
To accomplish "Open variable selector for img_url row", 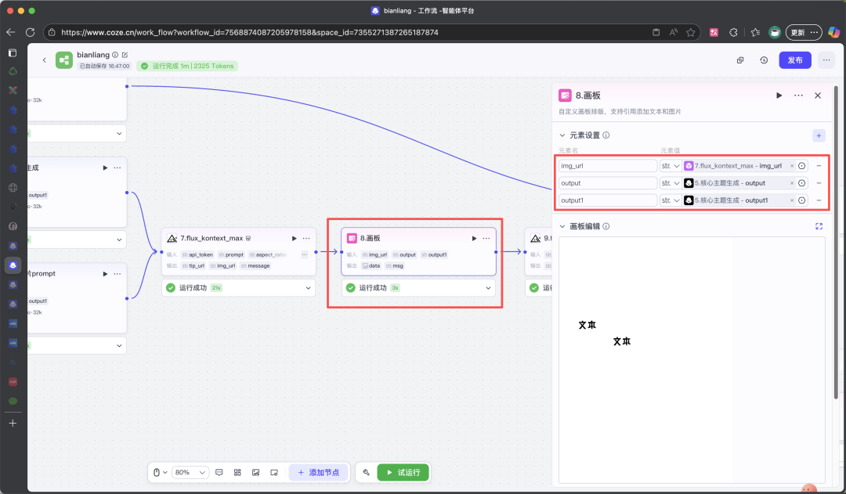I will click(802, 166).
